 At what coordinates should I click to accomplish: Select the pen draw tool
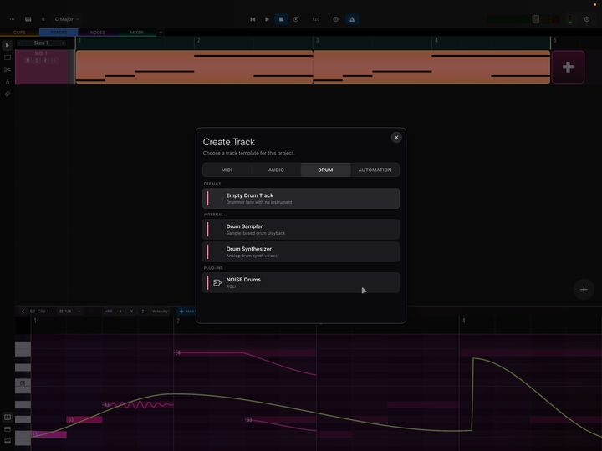pyautogui.click(x=8, y=82)
